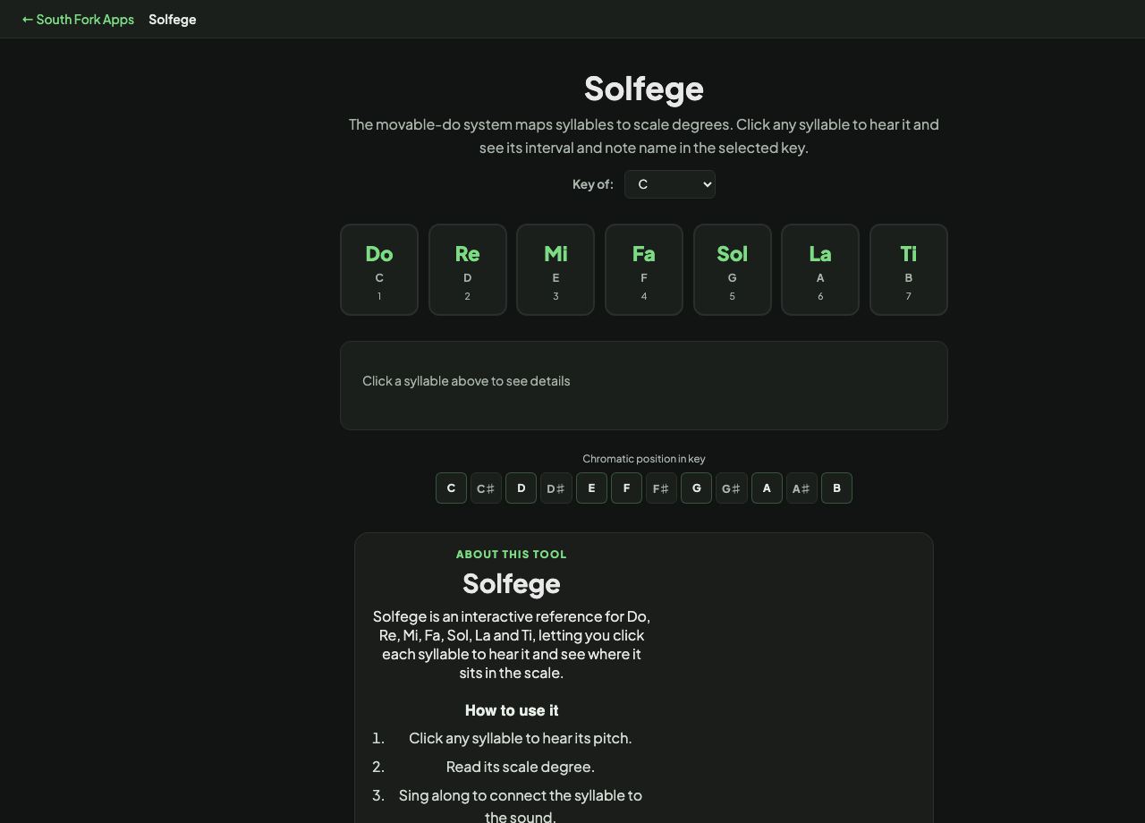This screenshot has width=1145, height=823.
Task: Click the F# chromatic note box
Action: click(x=661, y=488)
